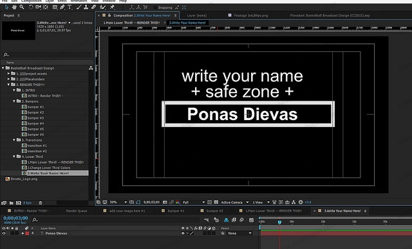Enable motion blur for timeline
This screenshot has height=249, width=412.
pyautogui.click(x=241, y=220)
